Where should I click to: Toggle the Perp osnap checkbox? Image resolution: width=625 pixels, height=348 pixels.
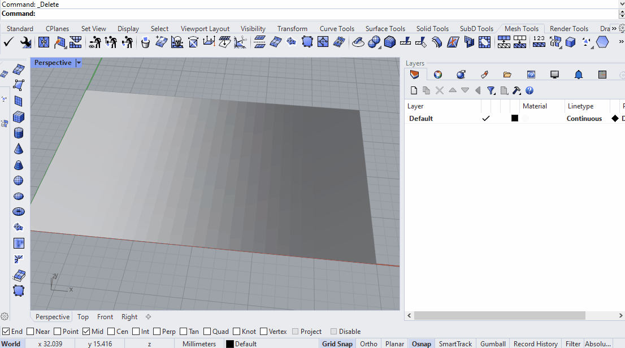pyautogui.click(x=157, y=331)
